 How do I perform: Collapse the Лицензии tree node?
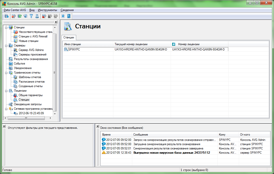click(x=6, y=91)
